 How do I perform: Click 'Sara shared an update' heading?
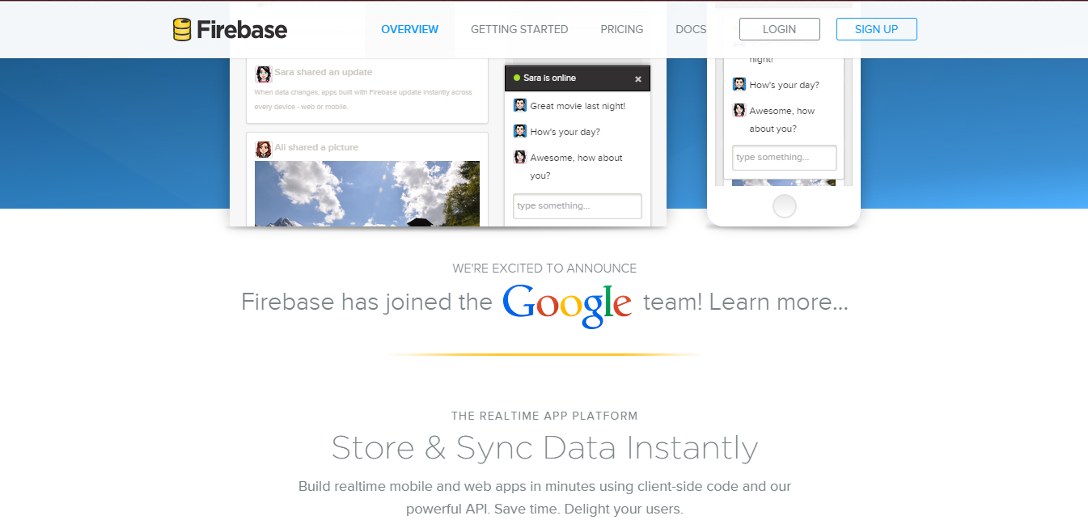(x=324, y=73)
